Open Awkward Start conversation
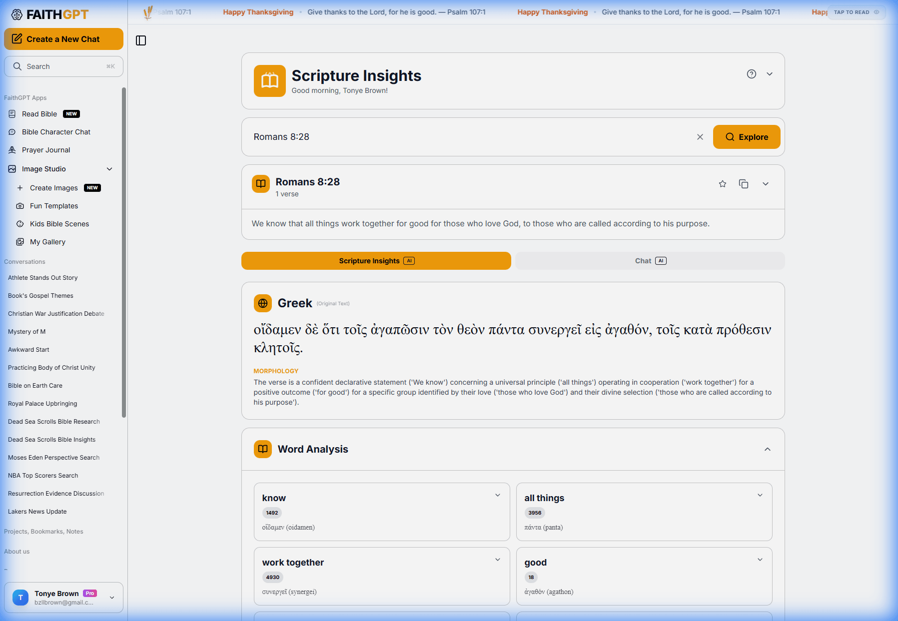 coord(28,350)
